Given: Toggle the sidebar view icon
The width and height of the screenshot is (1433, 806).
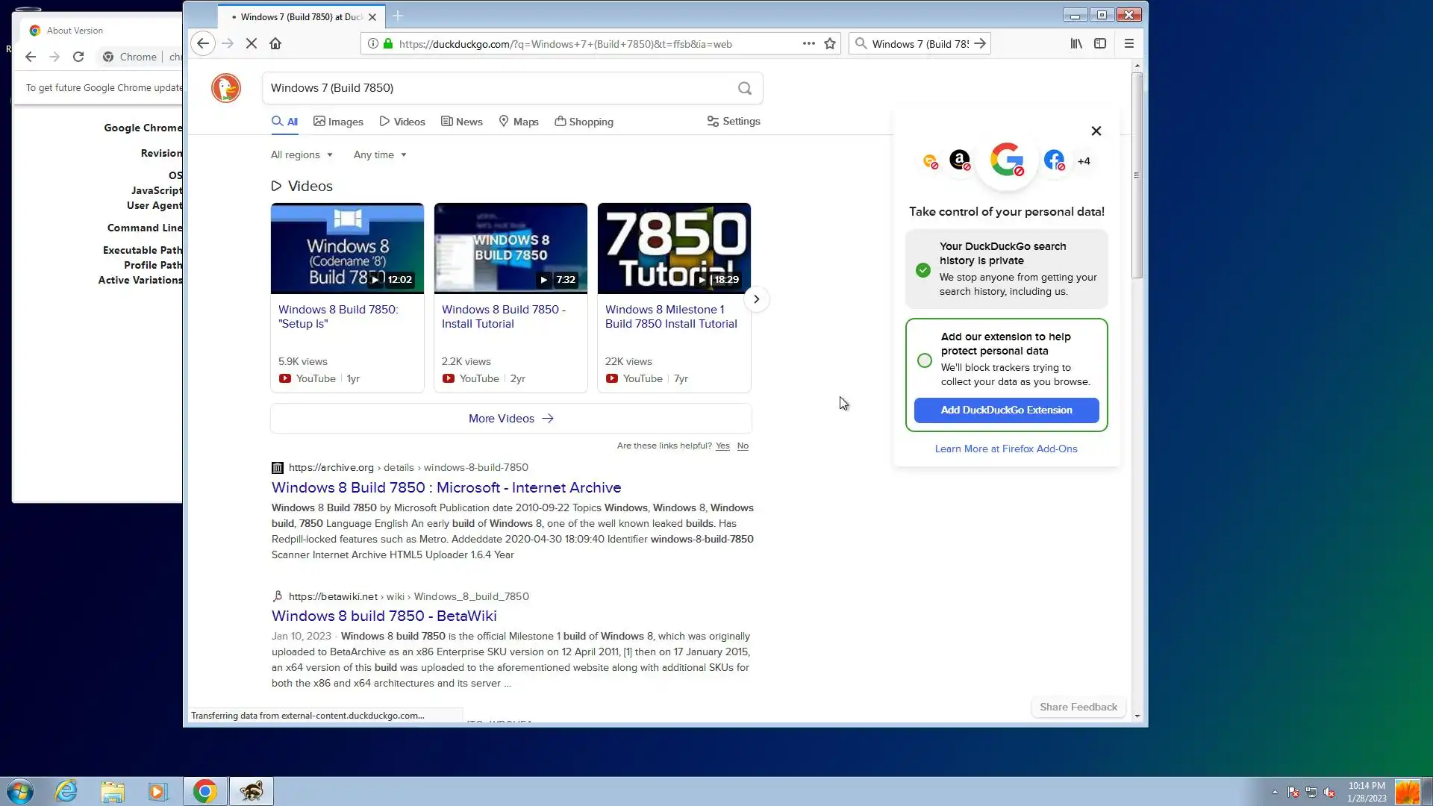Looking at the screenshot, I should point(1099,43).
